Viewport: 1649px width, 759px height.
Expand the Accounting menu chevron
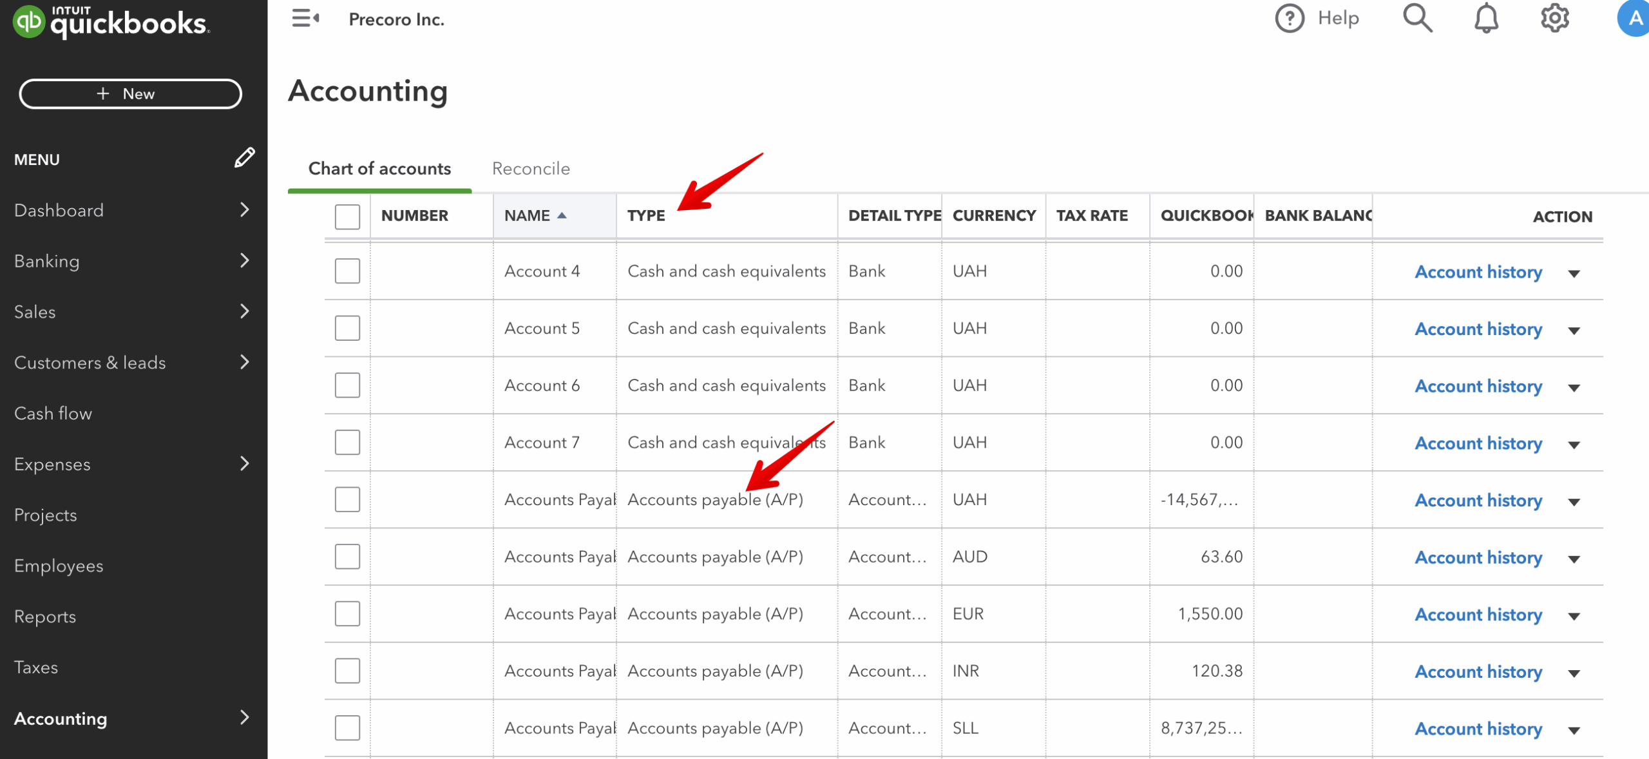[x=244, y=717]
